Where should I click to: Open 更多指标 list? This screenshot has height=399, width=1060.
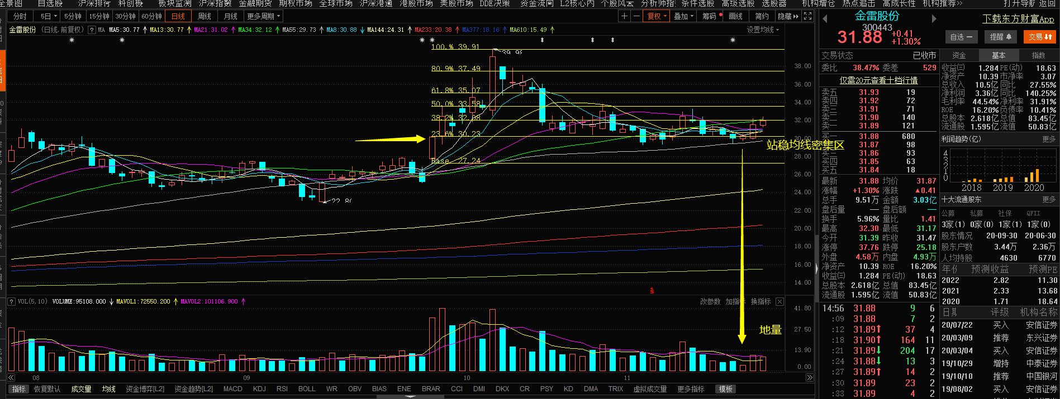pos(691,389)
